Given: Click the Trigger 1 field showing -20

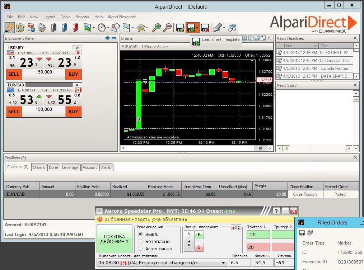Looking at the screenshot, I should coord(258,235).
